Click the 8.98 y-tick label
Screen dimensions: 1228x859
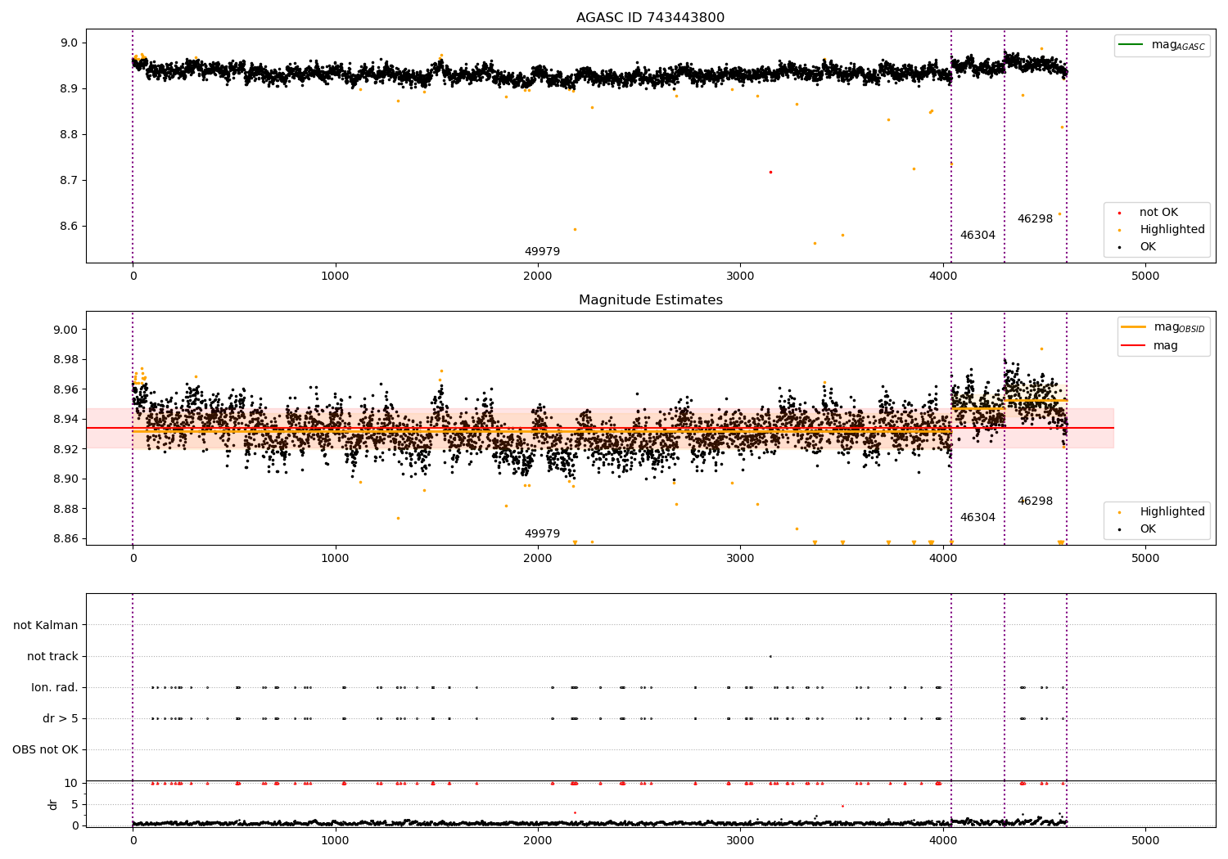[x=66, y=360]
